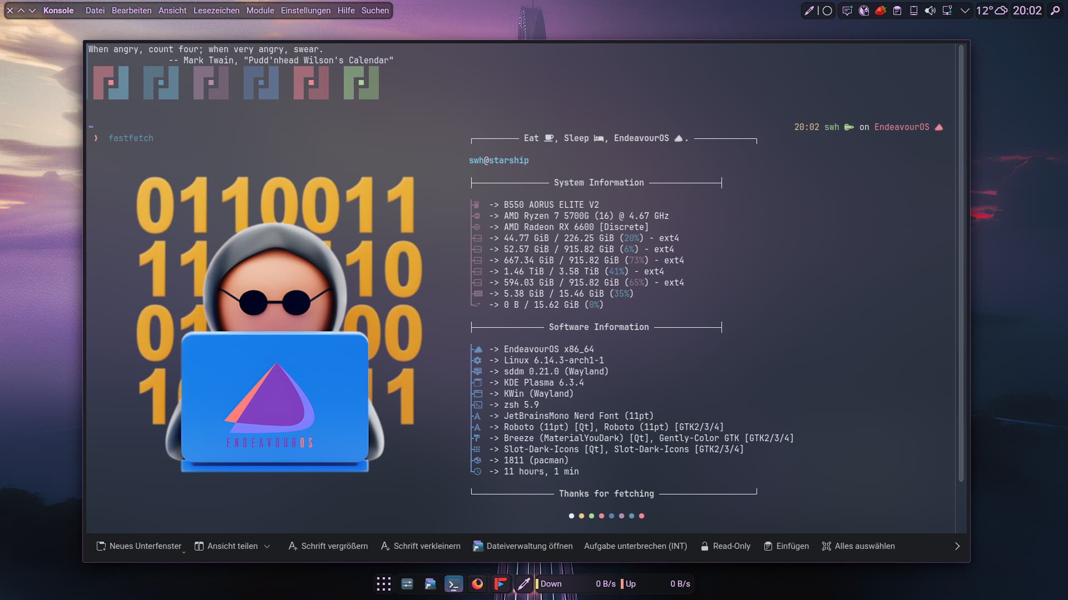
Task: Open the Einstellungen menu
Action: 305,11
